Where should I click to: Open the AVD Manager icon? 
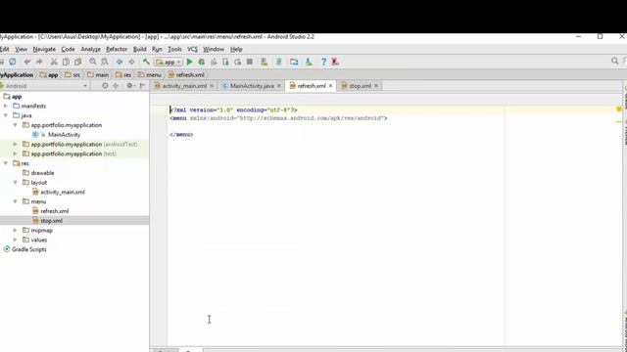(x=264, y=62)
